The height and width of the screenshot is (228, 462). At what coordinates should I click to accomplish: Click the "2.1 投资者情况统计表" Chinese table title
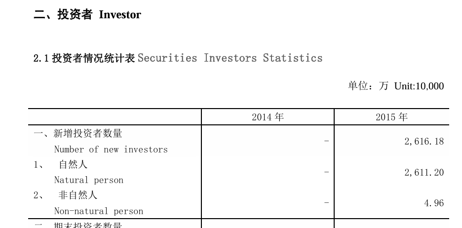click(x=84, y=58)
